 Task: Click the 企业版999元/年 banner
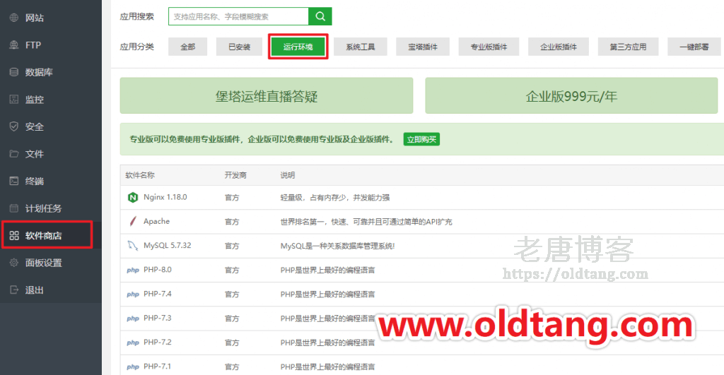tap(571, 96)
